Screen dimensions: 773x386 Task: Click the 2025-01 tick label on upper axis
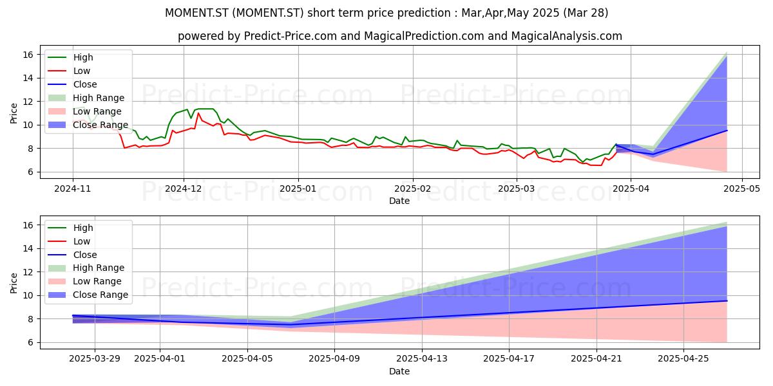298,189
